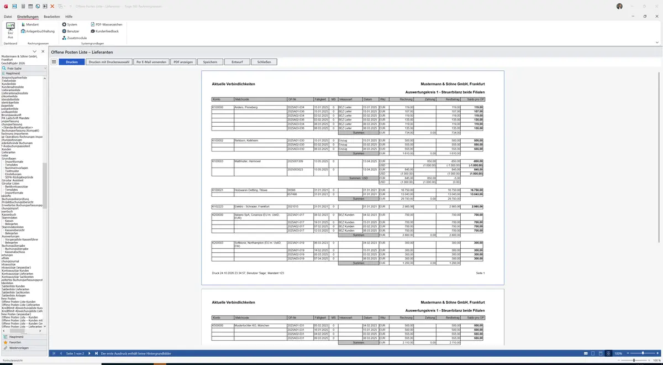Open Anlagenbuchhaltung from the ribbon

[x=38, y=32]
